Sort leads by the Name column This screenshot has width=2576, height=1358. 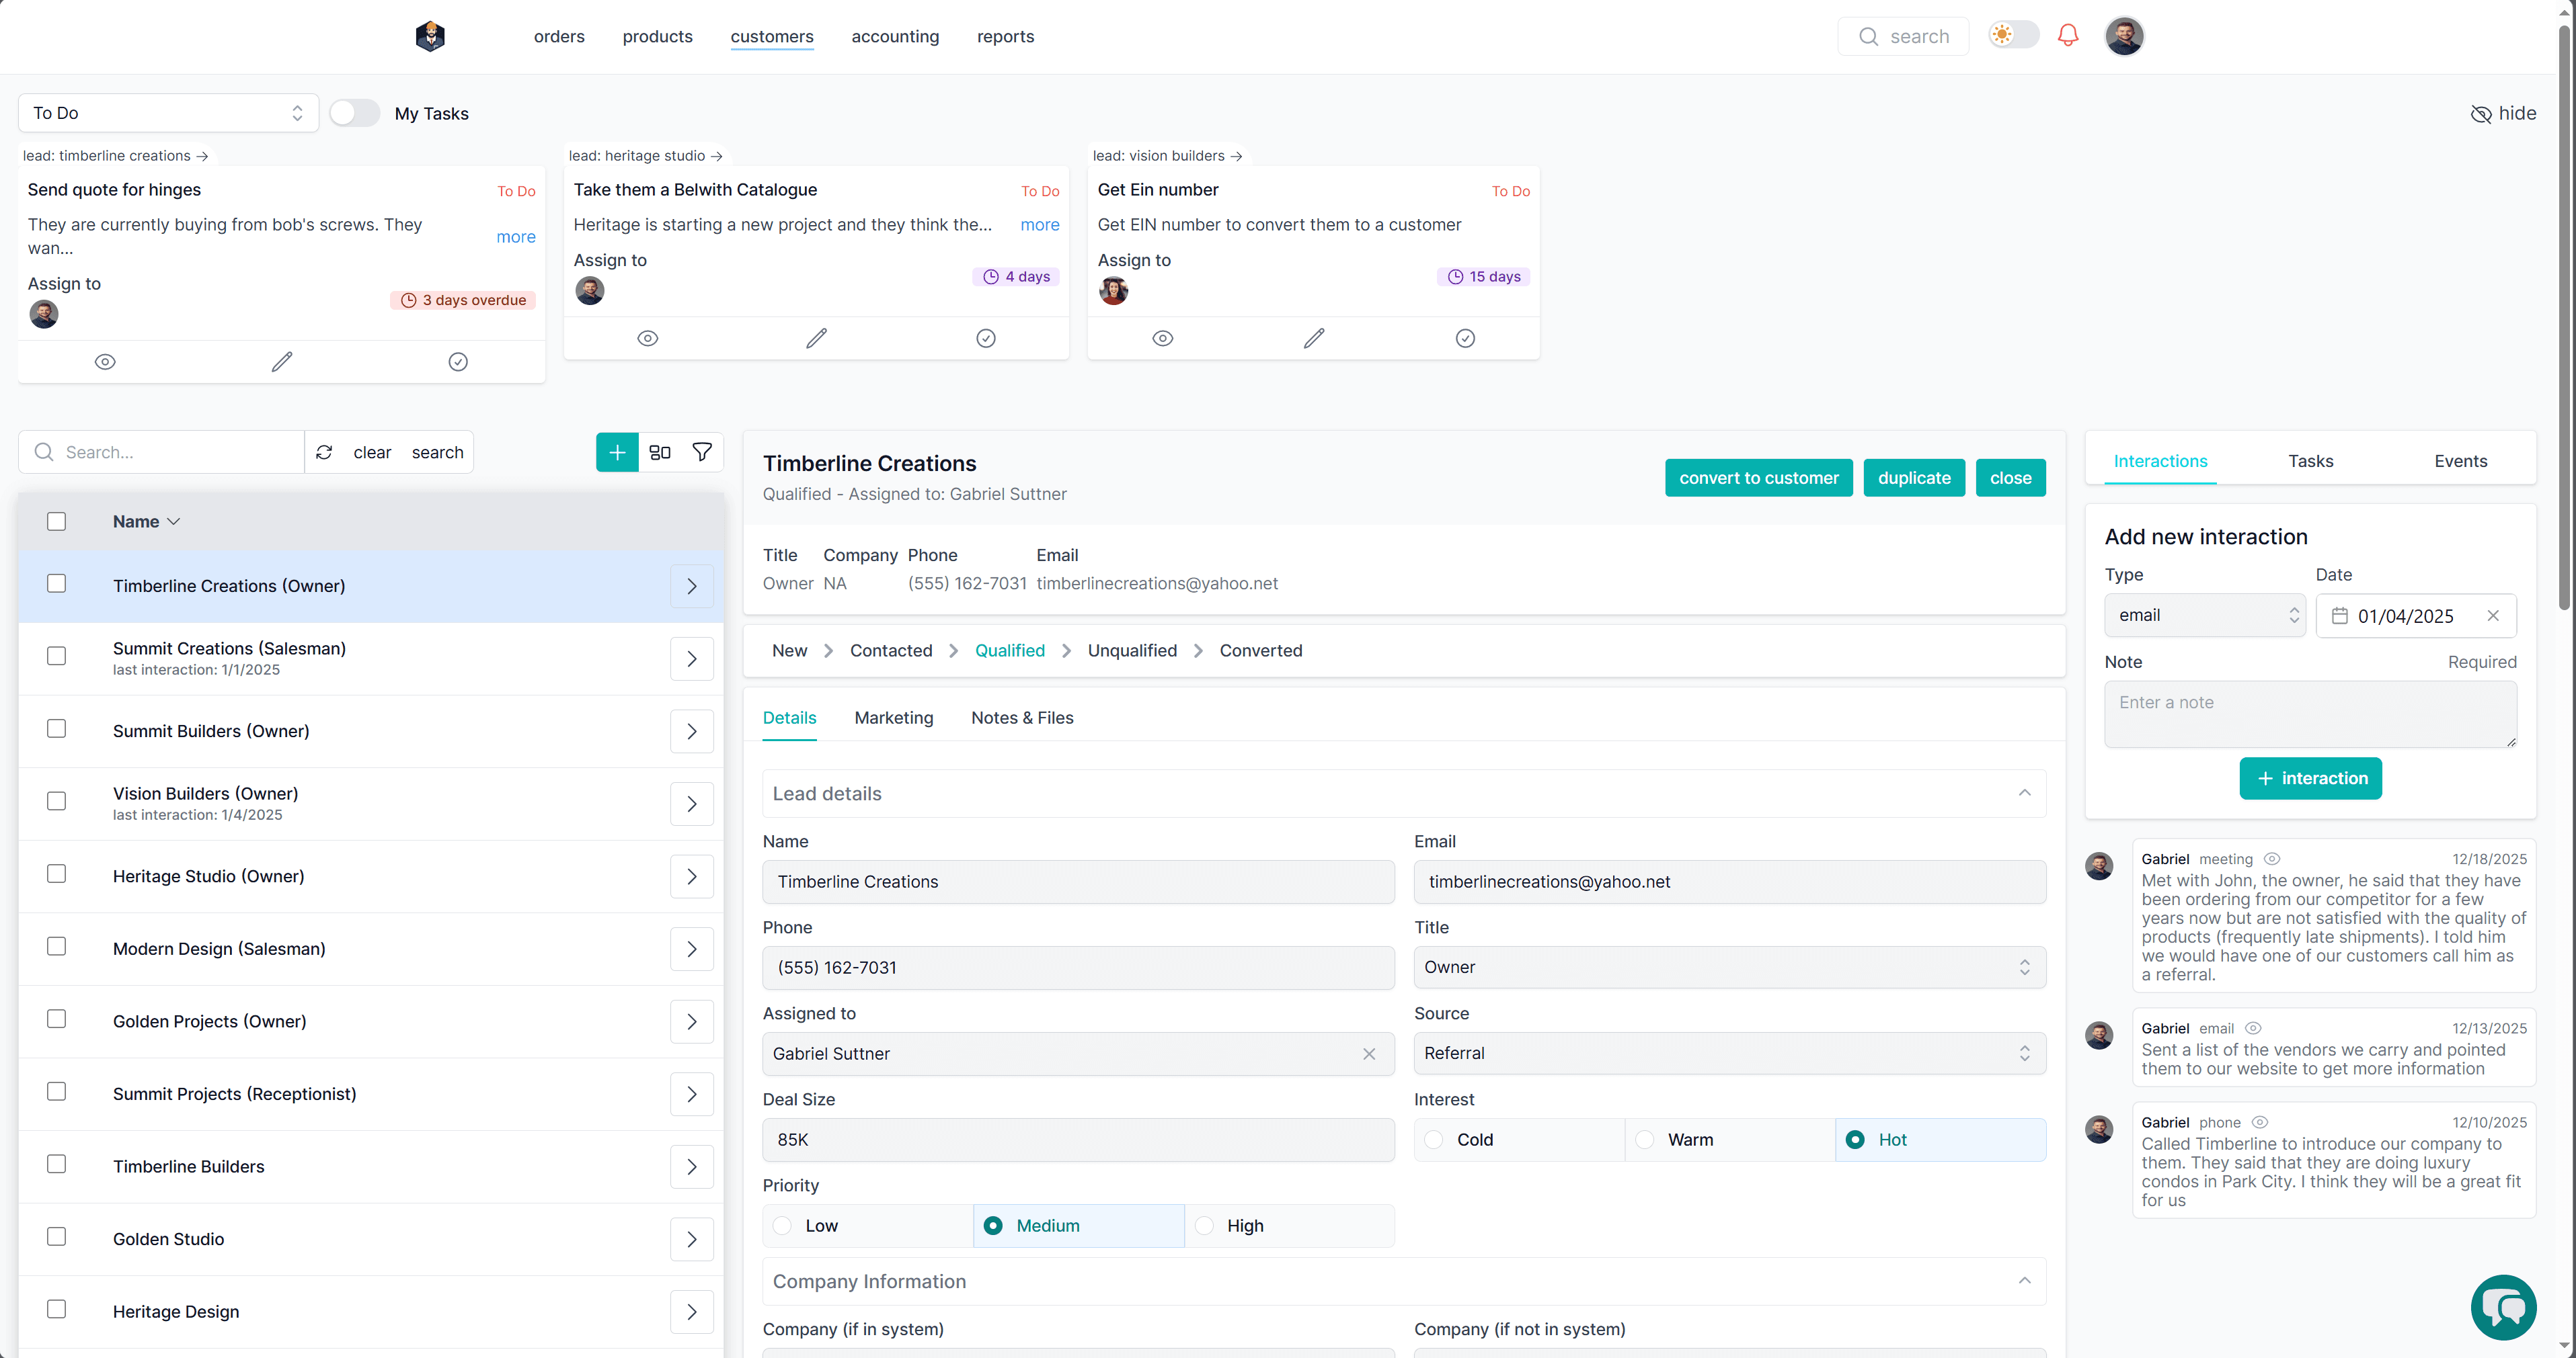146,521
